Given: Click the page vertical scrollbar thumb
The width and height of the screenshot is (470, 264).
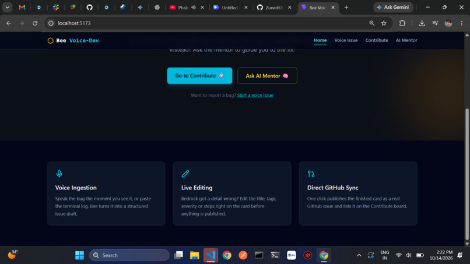Looking at the screenshot, I should pyautogui.click(x=467, y=174).
